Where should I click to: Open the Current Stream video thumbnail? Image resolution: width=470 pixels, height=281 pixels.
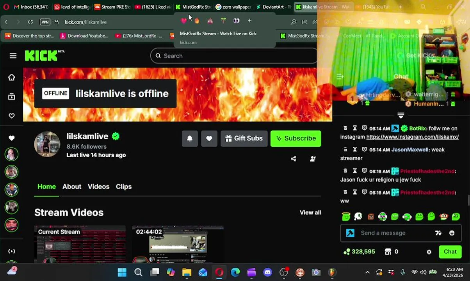click(x=80, y=244)
